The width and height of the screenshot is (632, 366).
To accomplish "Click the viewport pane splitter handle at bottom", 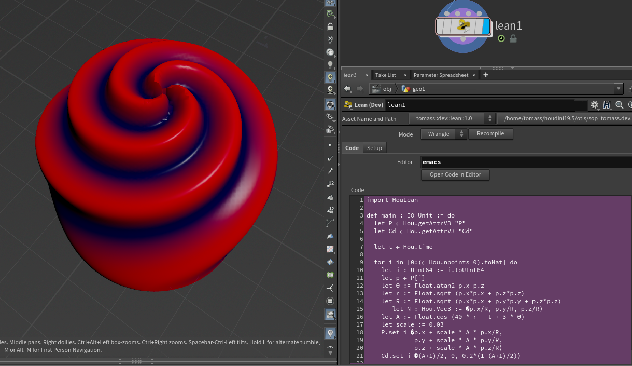I will 136,360.
